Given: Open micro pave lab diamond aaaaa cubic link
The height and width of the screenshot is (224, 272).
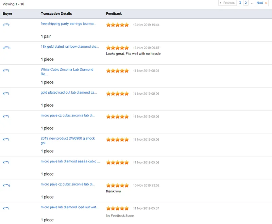Looking at the screenshot, I should [70, 161].
